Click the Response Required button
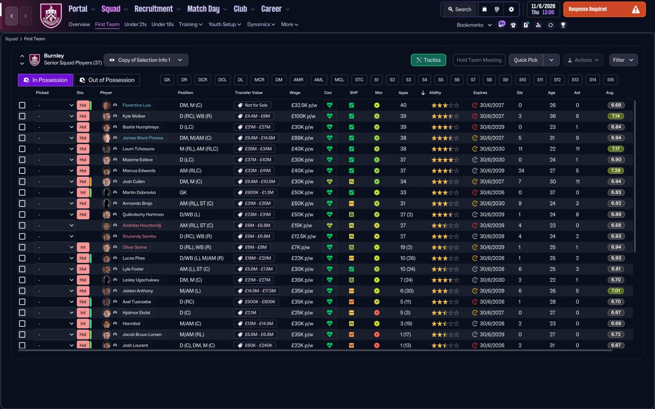This screenshot has width=655, height=409. tap(604, 9)
